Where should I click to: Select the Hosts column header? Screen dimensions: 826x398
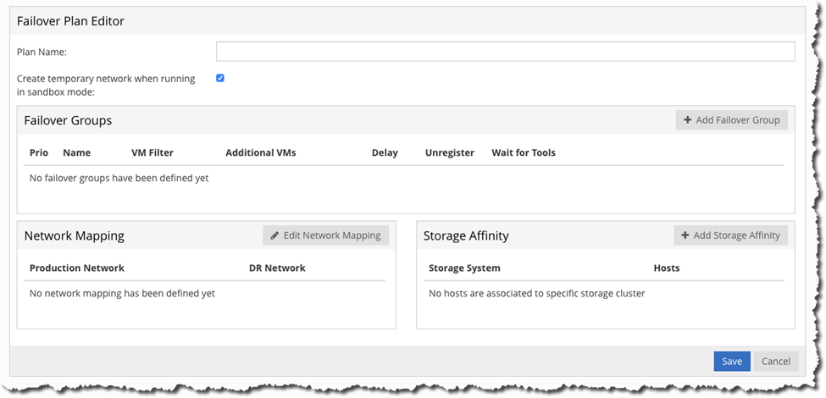pyautogui.click(x=667, y=268)
